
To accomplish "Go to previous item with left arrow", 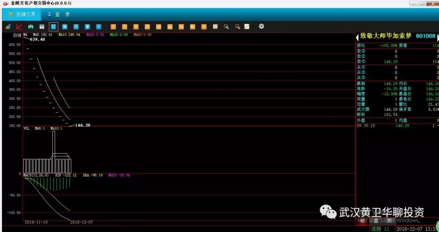I will pos(357,37).
